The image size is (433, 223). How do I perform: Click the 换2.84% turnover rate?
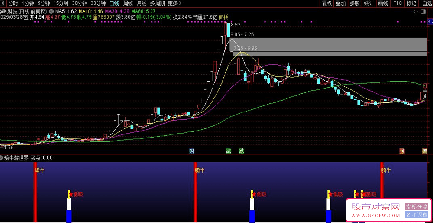tap(182, 17)
